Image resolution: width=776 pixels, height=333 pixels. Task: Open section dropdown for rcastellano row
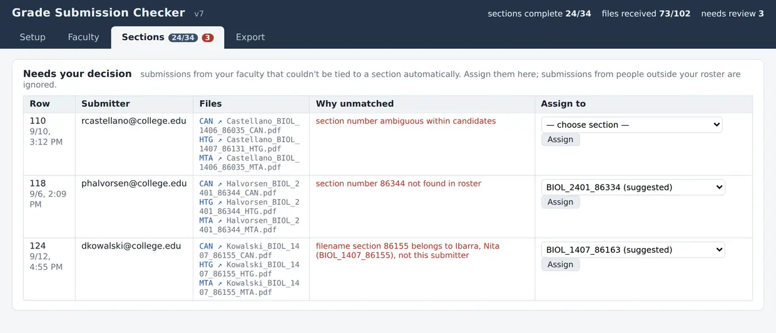(x=632, y=125)
